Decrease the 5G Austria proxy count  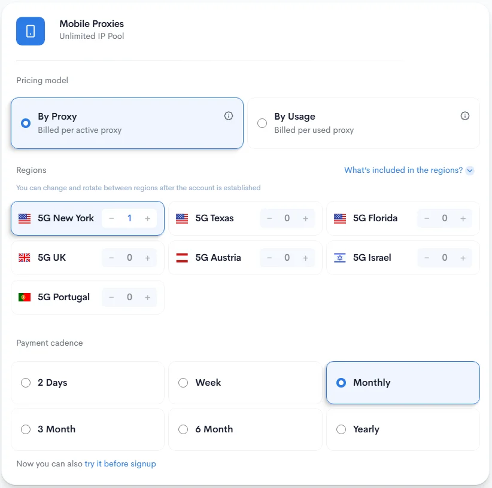coord(269,258)
